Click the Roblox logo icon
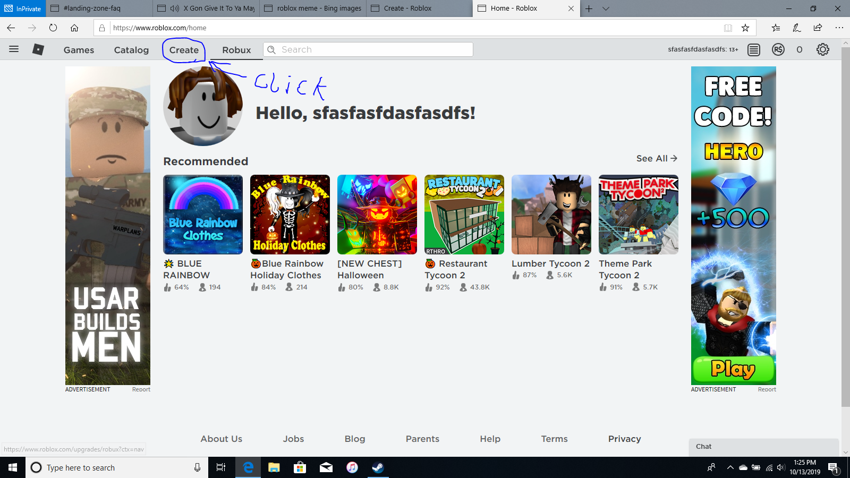 [38, 49]
